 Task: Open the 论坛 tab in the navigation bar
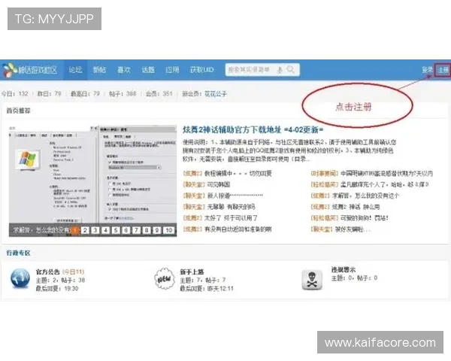[75, 70]
